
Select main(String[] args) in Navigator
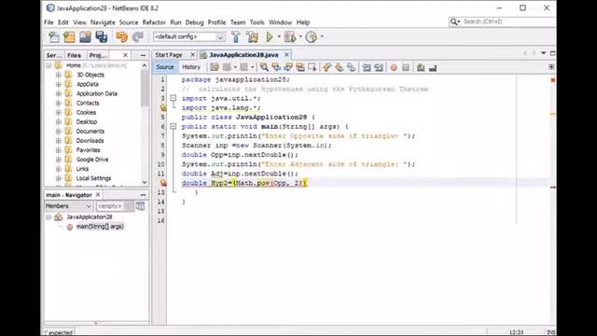point(100,226)
